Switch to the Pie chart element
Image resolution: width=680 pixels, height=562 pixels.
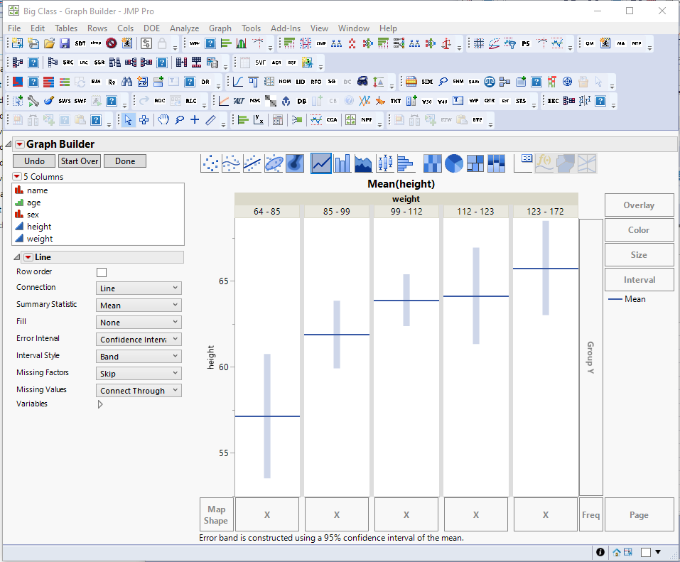coord(455,163)
